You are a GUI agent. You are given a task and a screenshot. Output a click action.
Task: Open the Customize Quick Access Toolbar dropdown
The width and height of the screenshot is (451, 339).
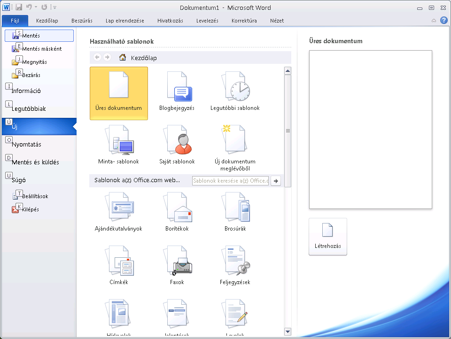54,8
